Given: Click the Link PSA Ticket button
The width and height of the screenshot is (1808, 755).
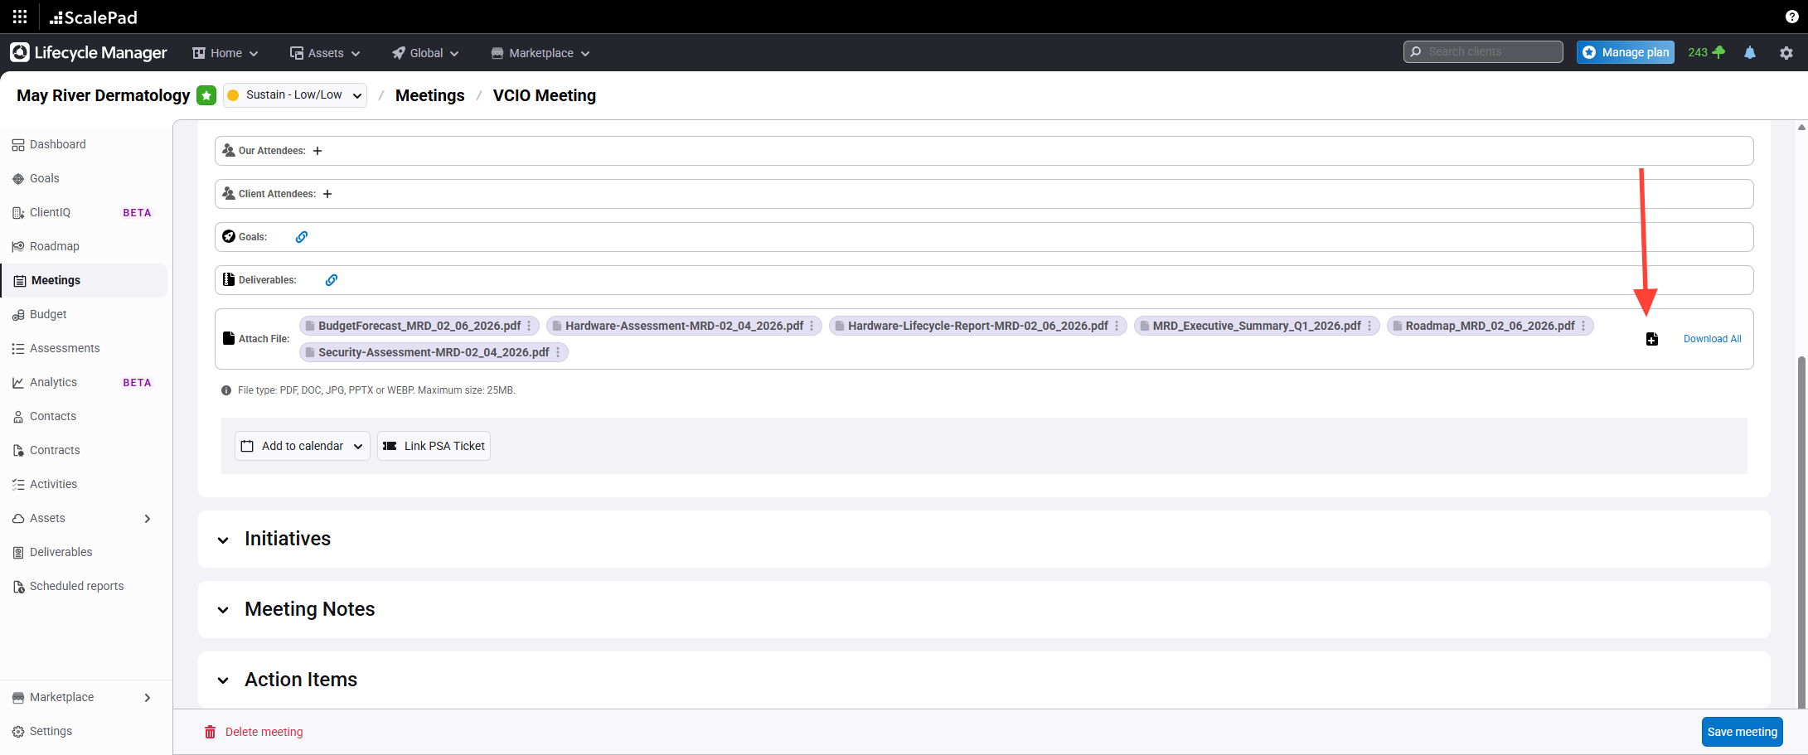Looking at the screenshot, I should pyautogui.click(x=434, y=446).
